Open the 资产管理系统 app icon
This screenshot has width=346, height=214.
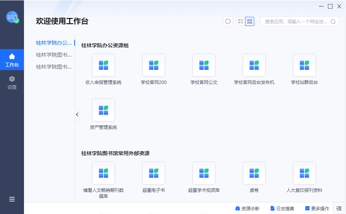tap(103, 111)
